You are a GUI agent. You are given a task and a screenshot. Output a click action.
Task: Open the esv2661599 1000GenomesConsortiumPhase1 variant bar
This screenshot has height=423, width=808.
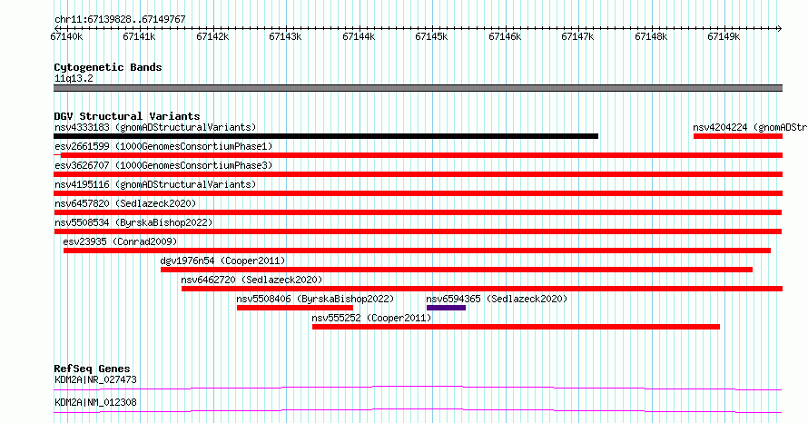[x=418, y=155]
